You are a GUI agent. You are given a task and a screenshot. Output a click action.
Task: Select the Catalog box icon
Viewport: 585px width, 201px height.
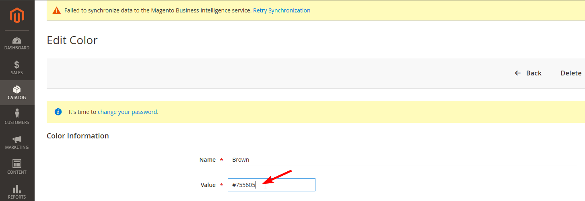point(17,89)
